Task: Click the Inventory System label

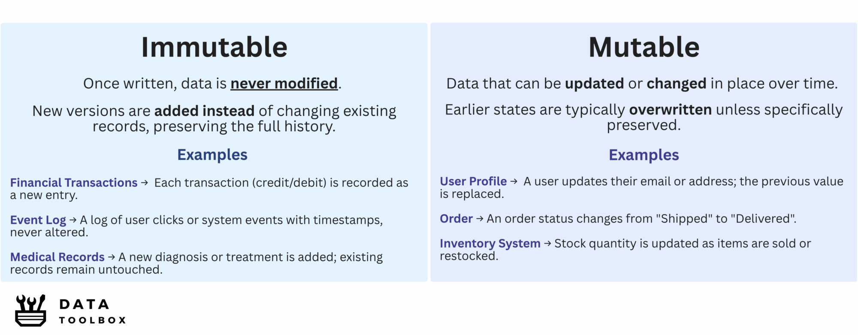Action: coord(490,244)
